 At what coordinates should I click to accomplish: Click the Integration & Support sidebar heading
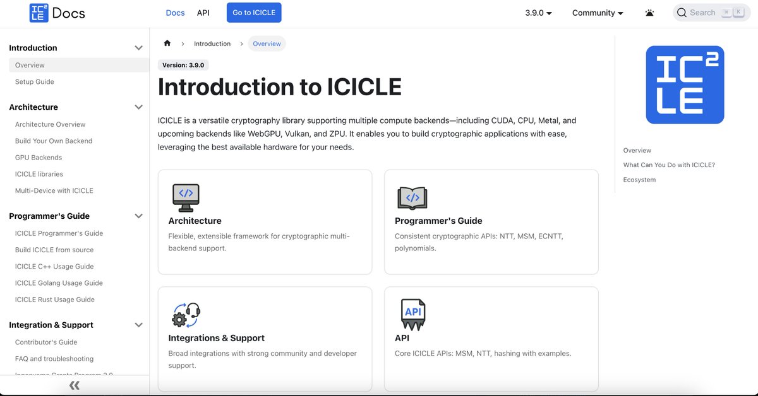click(x=51, y=325)
